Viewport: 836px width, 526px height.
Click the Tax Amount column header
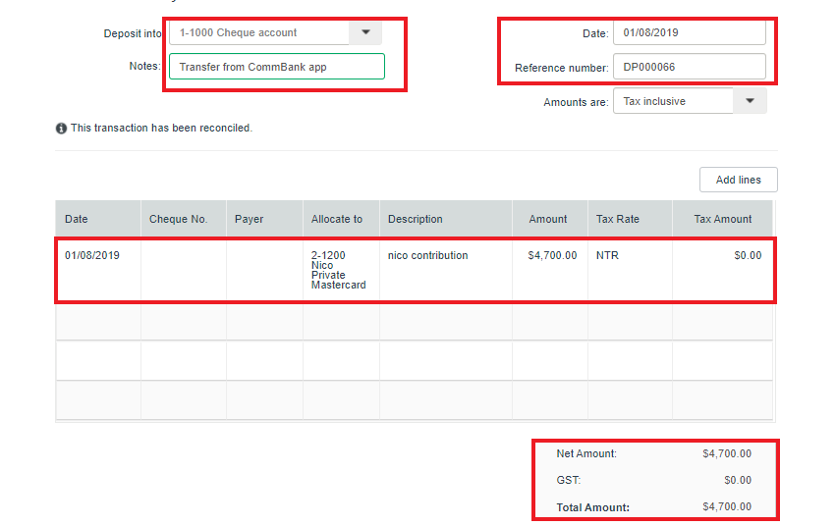click(722, 219)
